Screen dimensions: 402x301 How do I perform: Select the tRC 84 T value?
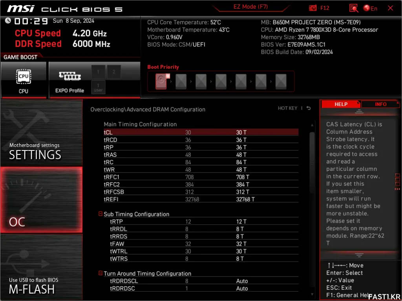click(x=241, y=162)
